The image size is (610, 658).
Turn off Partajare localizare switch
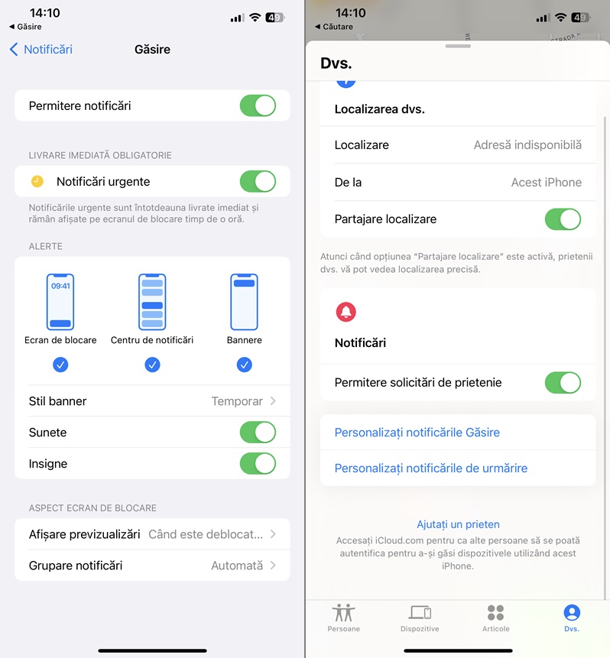[563, 219]
